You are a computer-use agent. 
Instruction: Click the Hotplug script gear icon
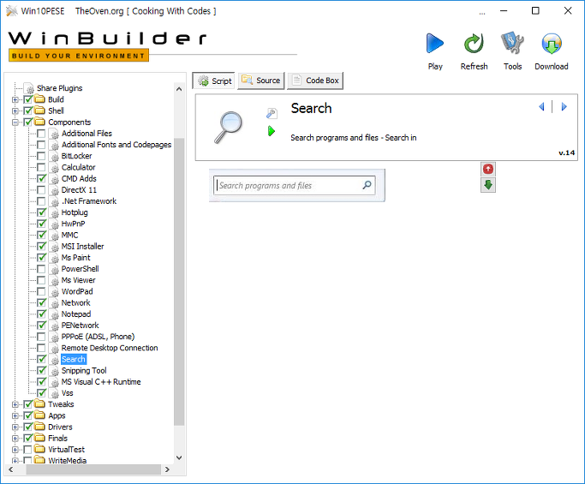tap(55, 212)
